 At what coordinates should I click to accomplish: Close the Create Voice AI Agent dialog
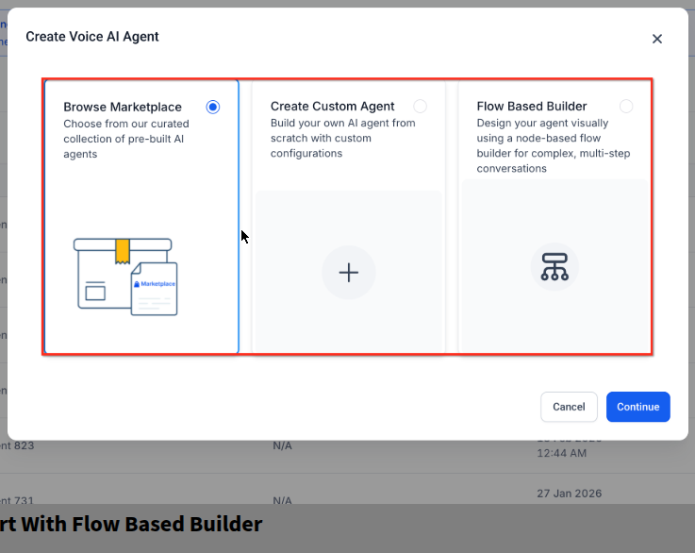click(x=657, y=39)
